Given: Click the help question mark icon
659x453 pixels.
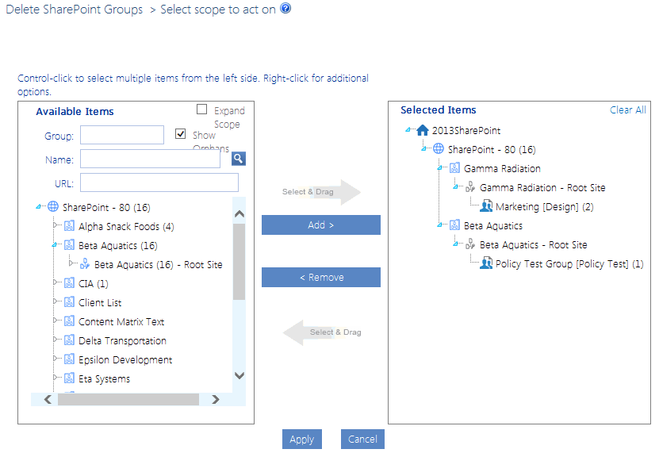Looking at the screenshot, I should tap(285, 9).
